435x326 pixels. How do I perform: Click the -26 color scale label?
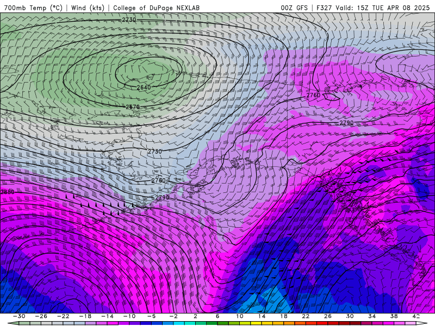click(x=41, y=316)
